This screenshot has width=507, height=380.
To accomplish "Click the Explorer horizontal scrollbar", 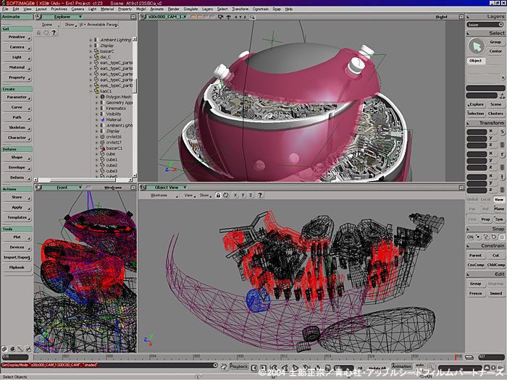I will tap(83, 180).
